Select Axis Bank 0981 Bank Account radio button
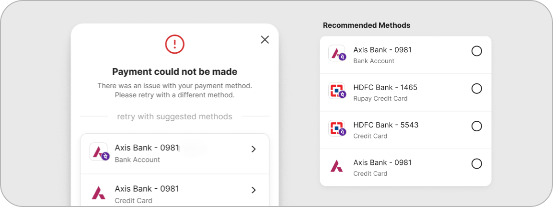The width and height of the screenshot is (553, 207). tap(476, 51)
